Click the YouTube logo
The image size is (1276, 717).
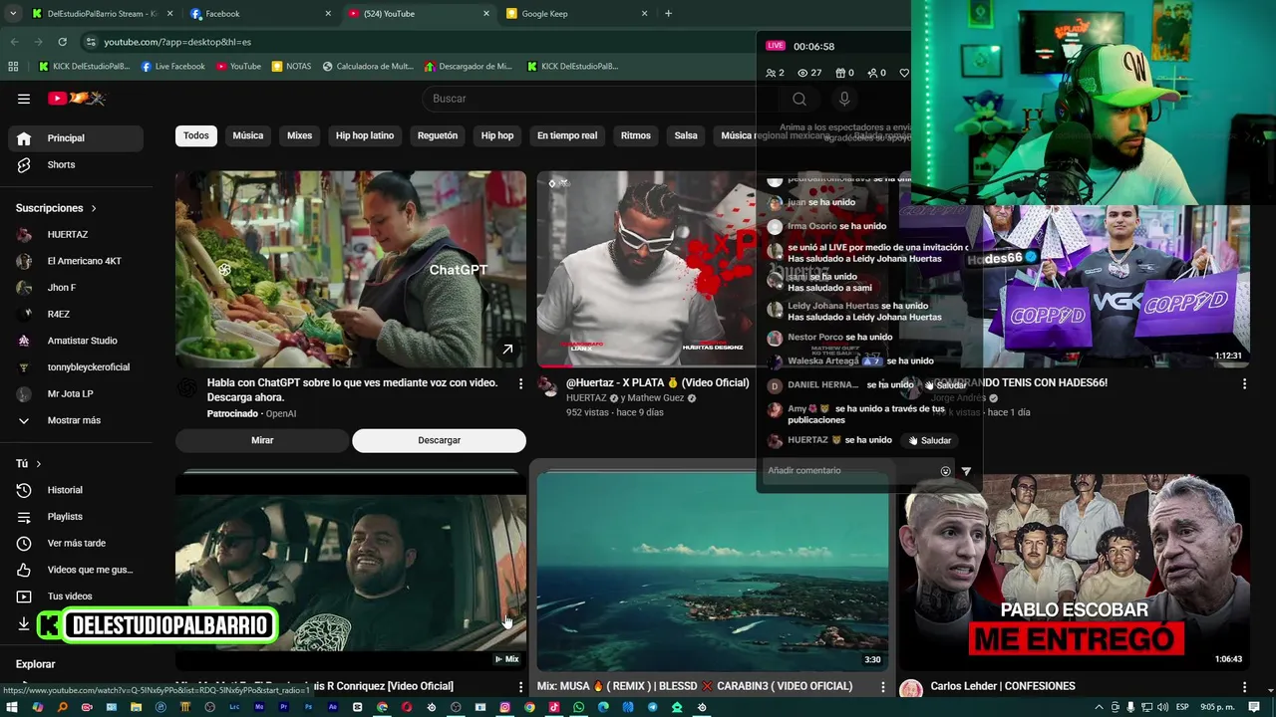tap(77, 99)
